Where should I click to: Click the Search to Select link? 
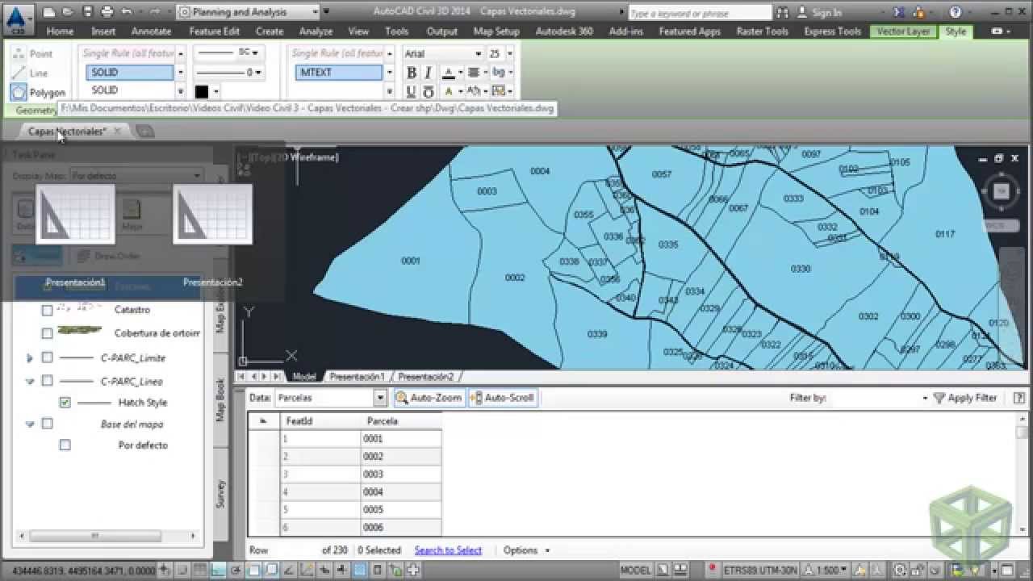click(x=448, y=550)
